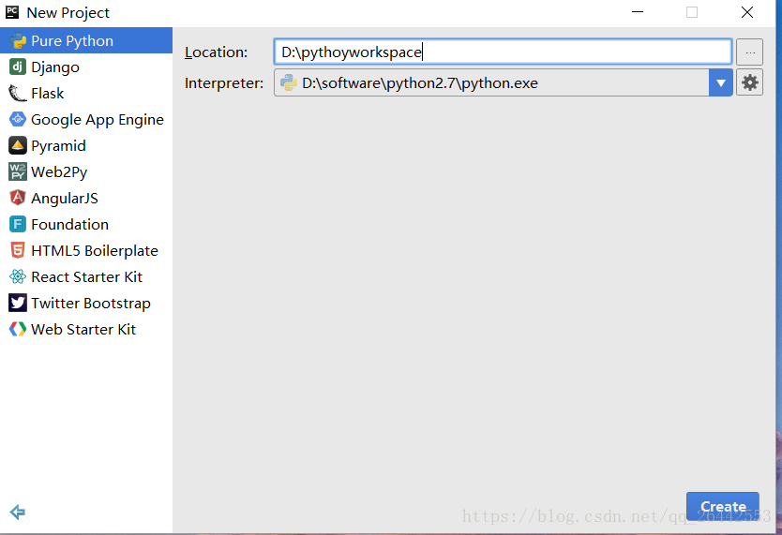This screenshot has width=782, height=535.
Task: Choose Foundation project template
Action: [86, 224]
